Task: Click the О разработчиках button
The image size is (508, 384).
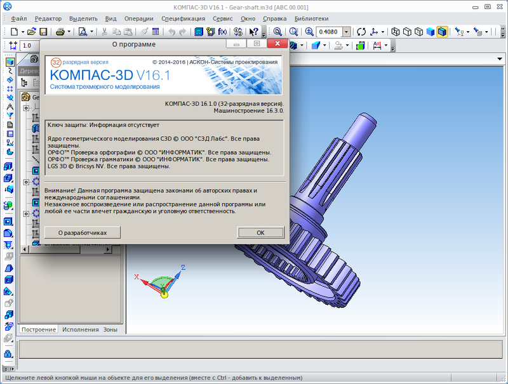Action: [83, 232]
